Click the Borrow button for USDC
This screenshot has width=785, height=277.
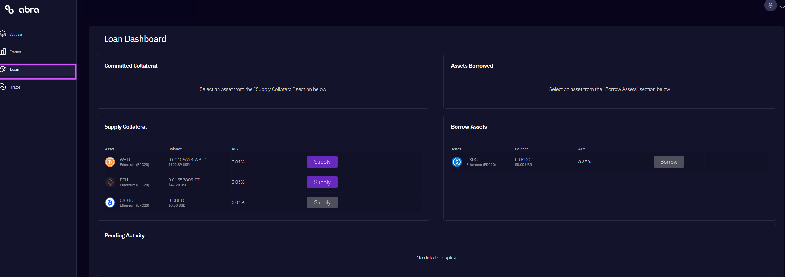(669, 162)
